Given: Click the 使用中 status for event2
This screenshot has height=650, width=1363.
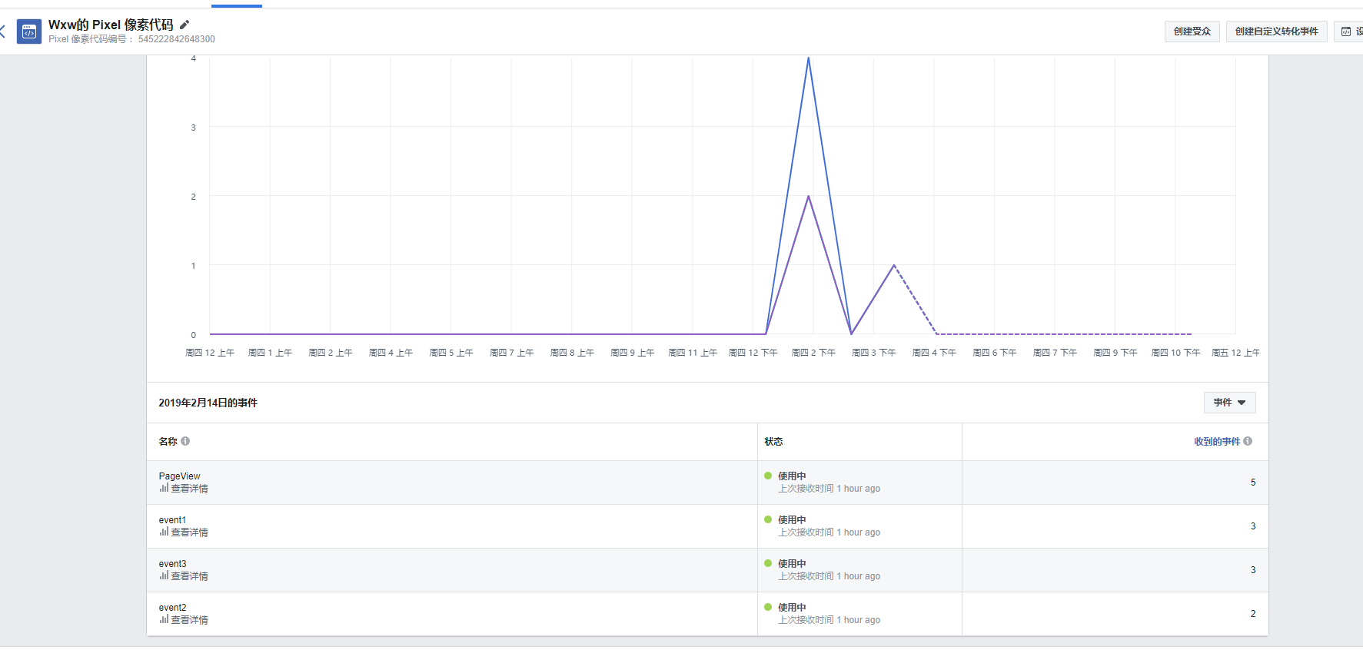Looking at the screenshot, I should [x=792, y=608].
